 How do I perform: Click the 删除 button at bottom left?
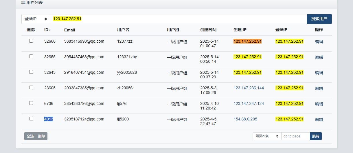[42, 136]
